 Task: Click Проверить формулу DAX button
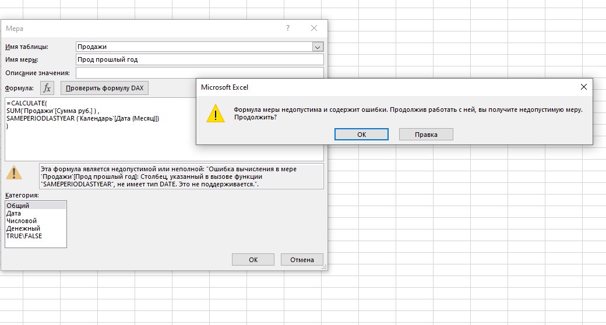pyautogui.click(x=104, y=88)
